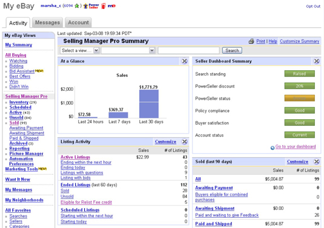Open Automation Preferences link
324x228 pixels.
[x=21, y=161]
